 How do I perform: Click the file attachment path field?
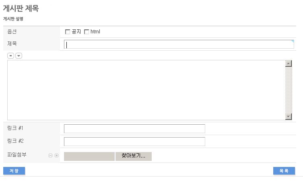[x=89, y=156]
